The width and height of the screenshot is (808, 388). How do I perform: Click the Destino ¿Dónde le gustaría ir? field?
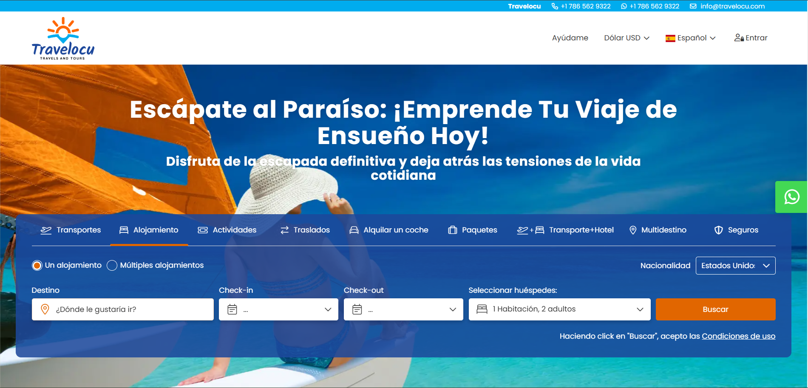[122, 309]
